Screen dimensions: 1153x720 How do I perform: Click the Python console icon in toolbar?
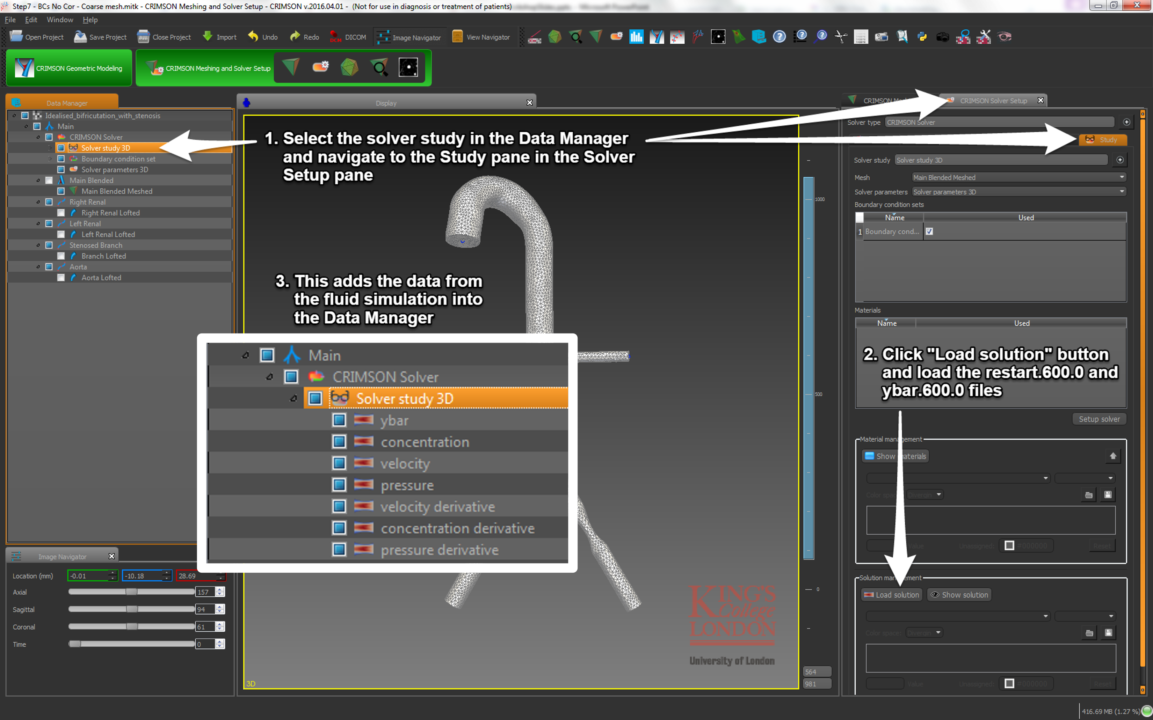(922, 37)
